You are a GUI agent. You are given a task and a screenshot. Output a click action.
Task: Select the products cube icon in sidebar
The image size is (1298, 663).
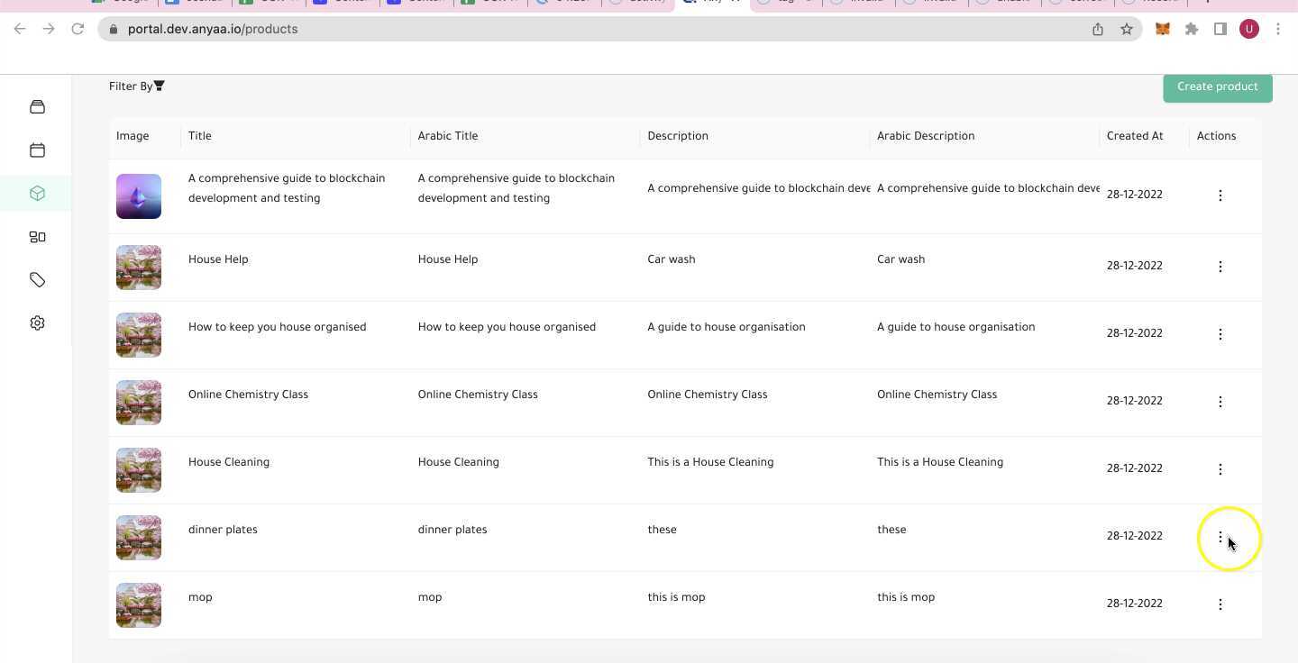[37, 193]
